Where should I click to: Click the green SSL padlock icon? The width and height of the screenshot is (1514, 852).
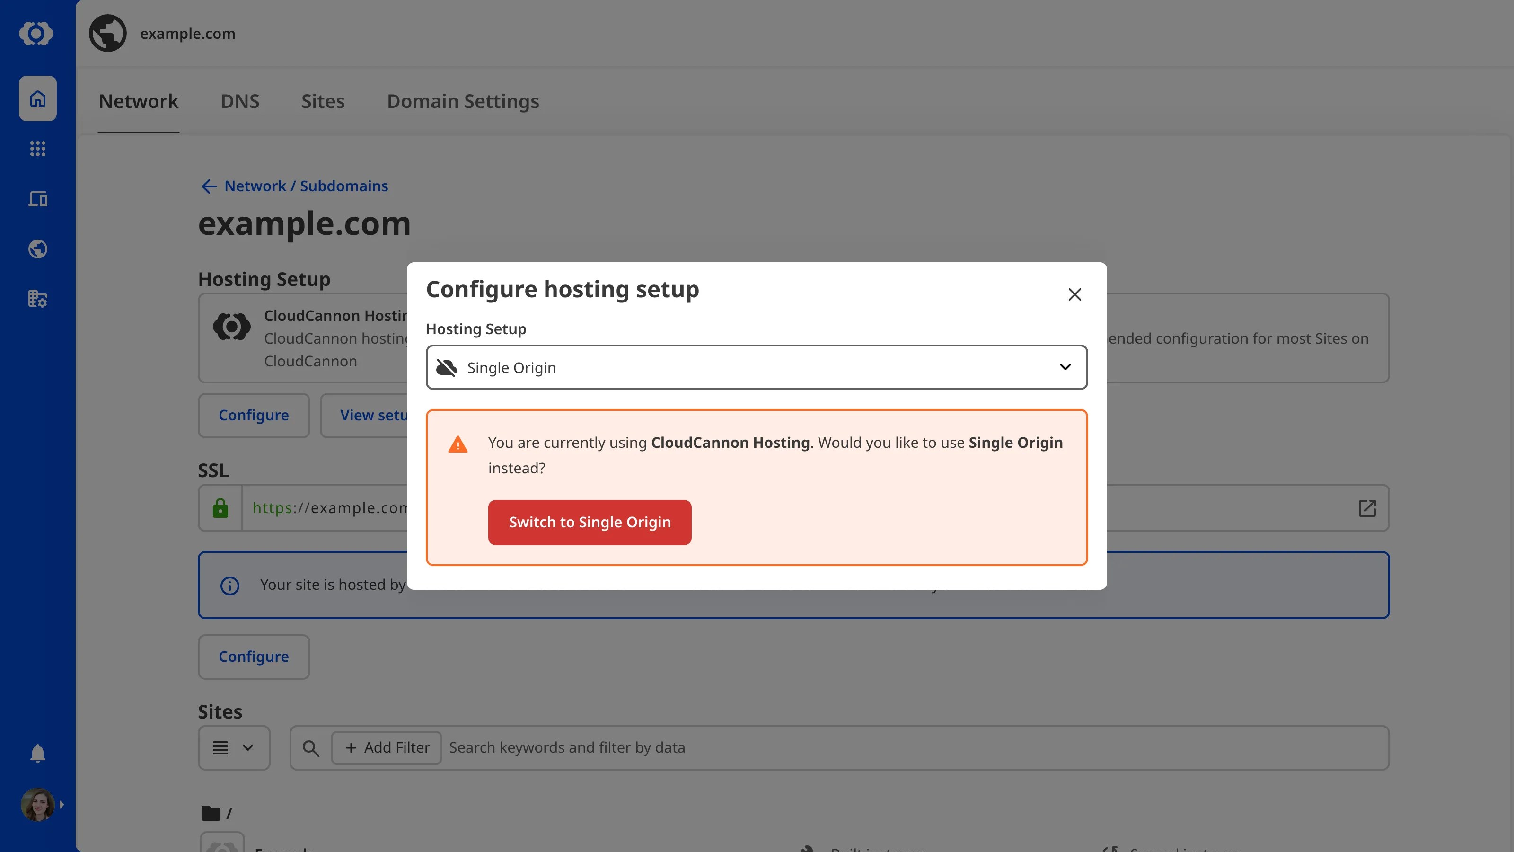220,507
